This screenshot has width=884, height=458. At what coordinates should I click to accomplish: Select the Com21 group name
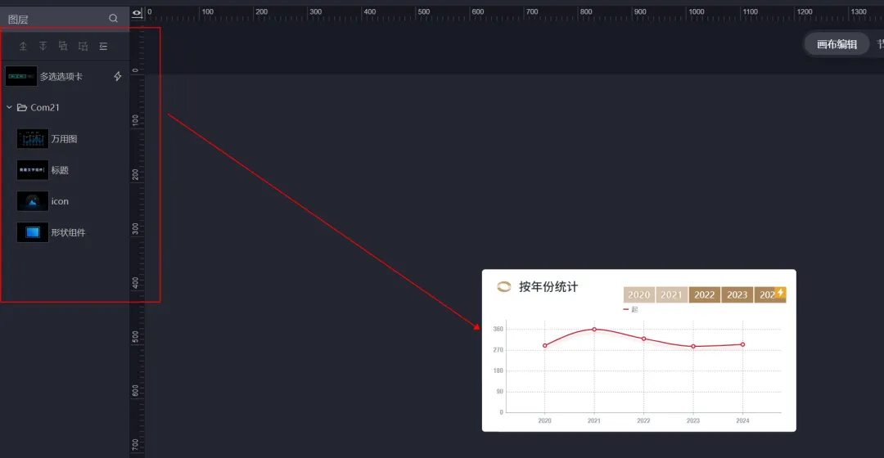pos(44,107)
